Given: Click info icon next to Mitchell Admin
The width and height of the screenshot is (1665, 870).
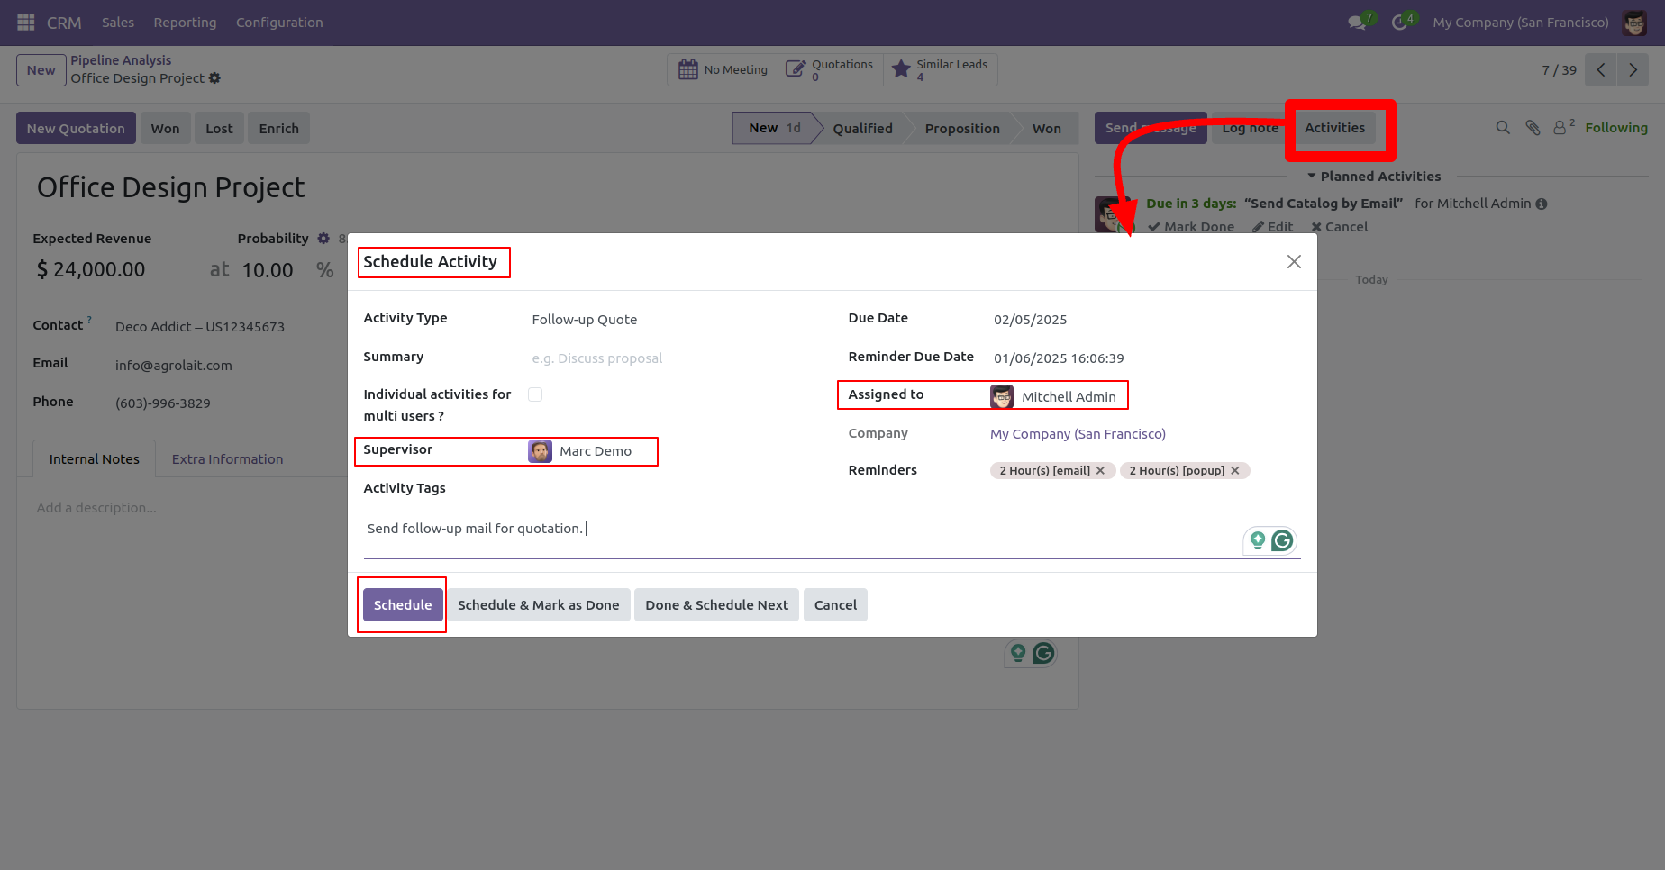Looking at the screenshot, I should 1542,204.
